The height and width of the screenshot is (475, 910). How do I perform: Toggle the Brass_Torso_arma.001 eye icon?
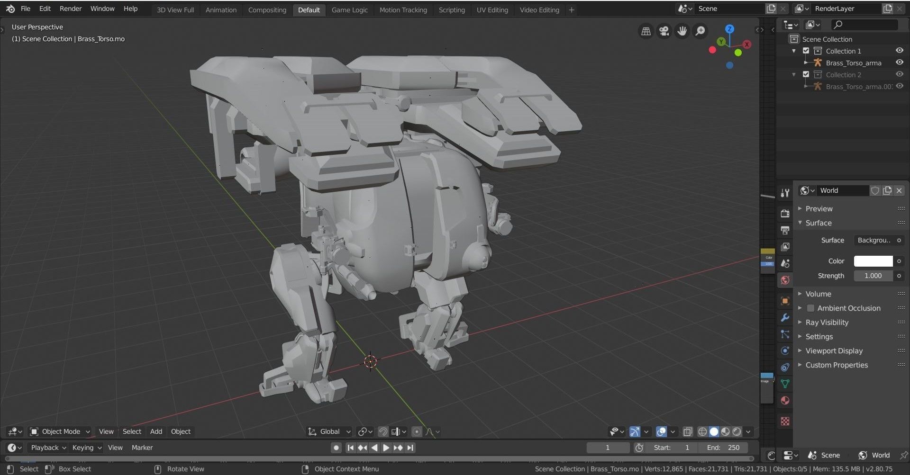tap(899, 86)
